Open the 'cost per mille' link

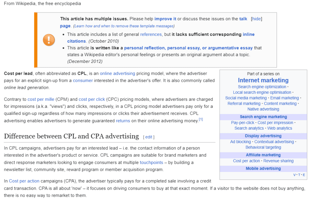pos(41,99)
